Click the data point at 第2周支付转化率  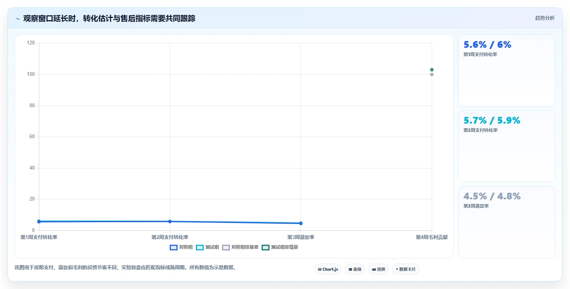coord(170,221)
